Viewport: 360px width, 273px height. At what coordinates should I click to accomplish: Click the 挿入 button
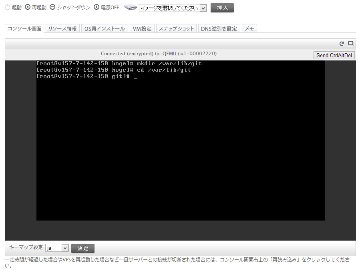[x=222, y=8]
